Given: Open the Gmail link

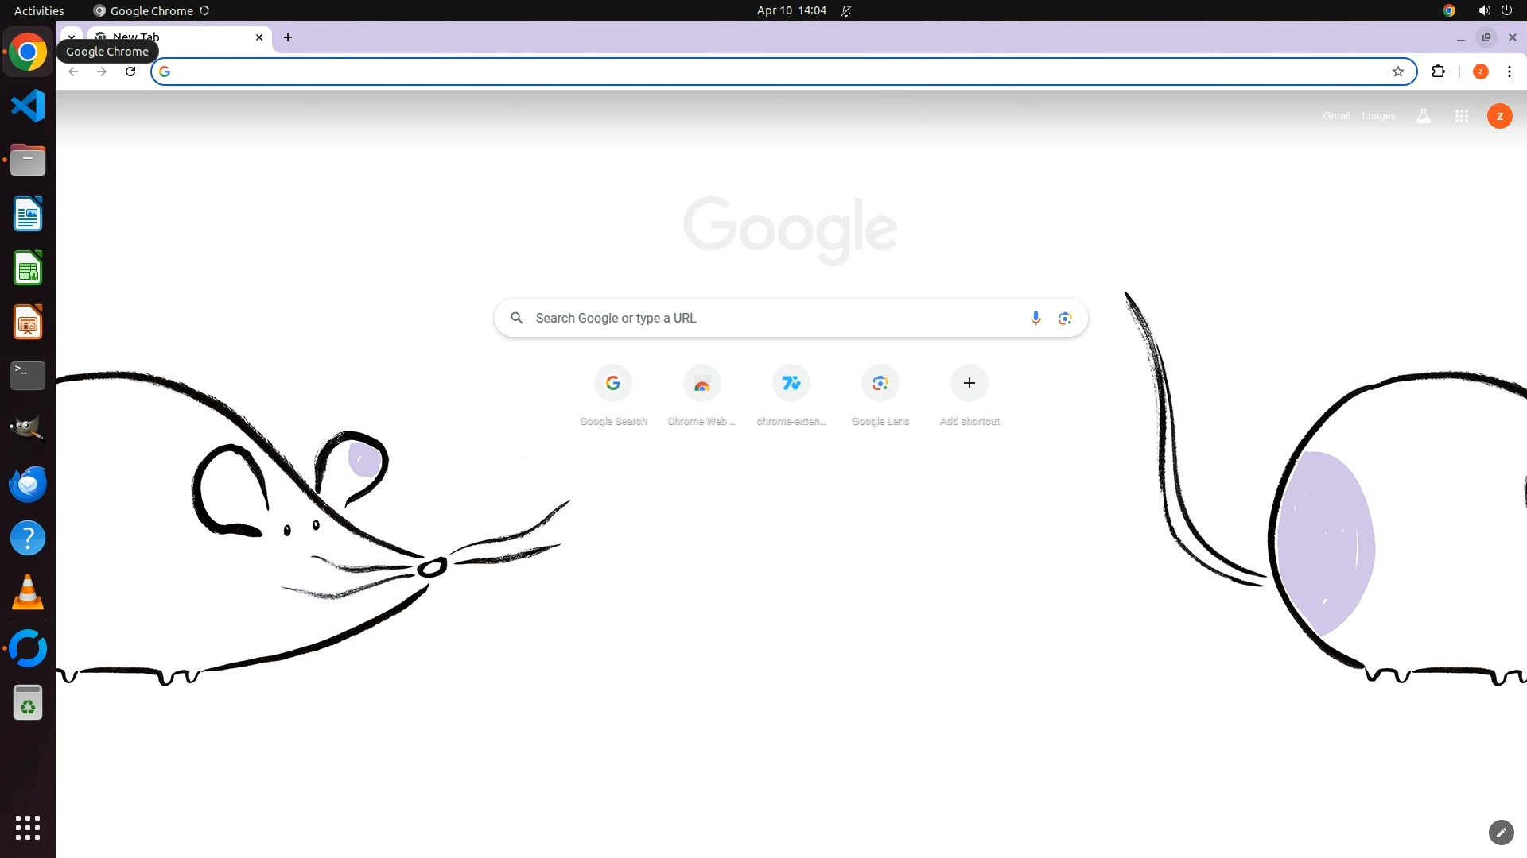Looking at the screenshot, I should [1336, 116].
